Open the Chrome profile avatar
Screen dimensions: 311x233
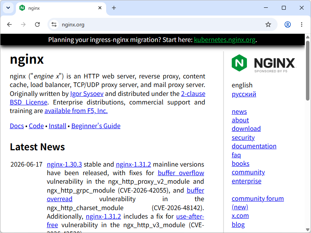[288, 24]
